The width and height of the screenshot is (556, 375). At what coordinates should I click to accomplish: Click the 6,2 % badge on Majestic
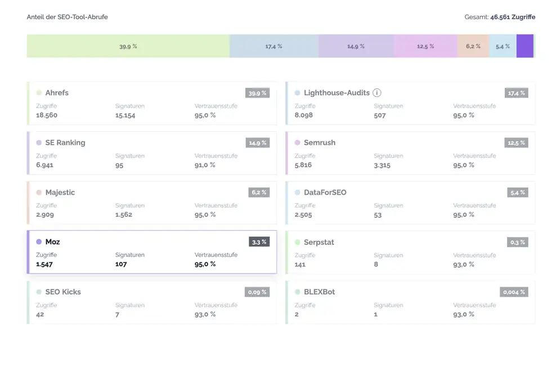[x=259, y=193]
